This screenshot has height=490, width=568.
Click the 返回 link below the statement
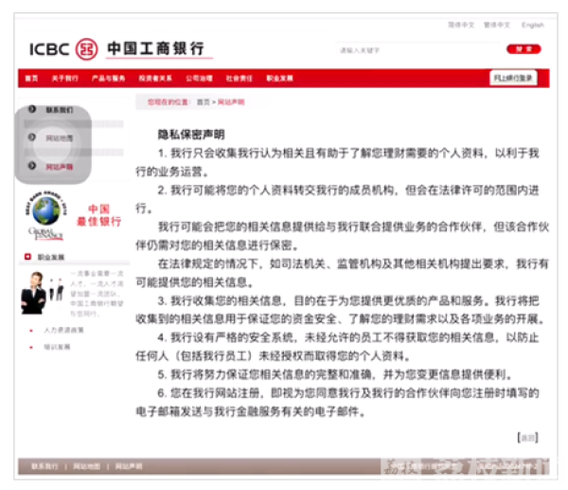(x=527, y=437)
